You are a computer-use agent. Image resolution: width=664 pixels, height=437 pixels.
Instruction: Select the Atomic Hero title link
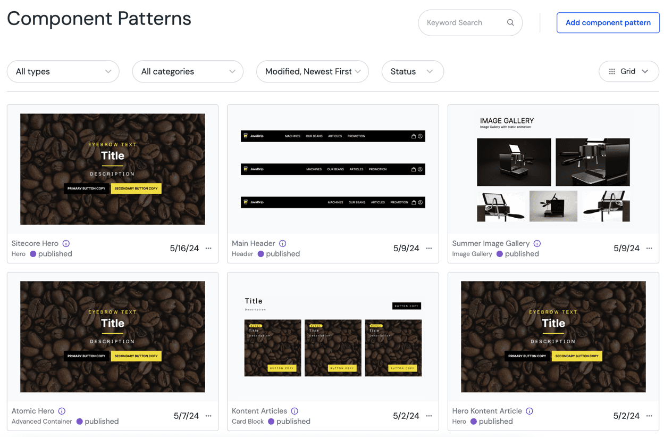click(x=33, y=411)
